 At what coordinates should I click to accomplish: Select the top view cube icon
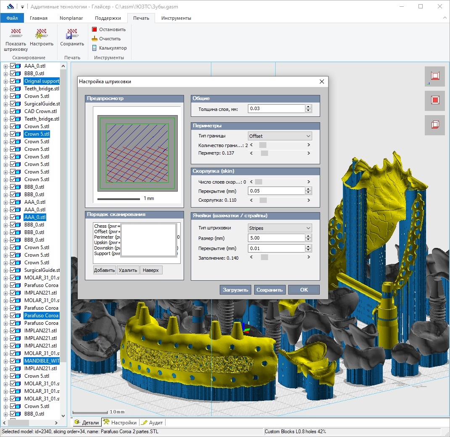(435, 76)
